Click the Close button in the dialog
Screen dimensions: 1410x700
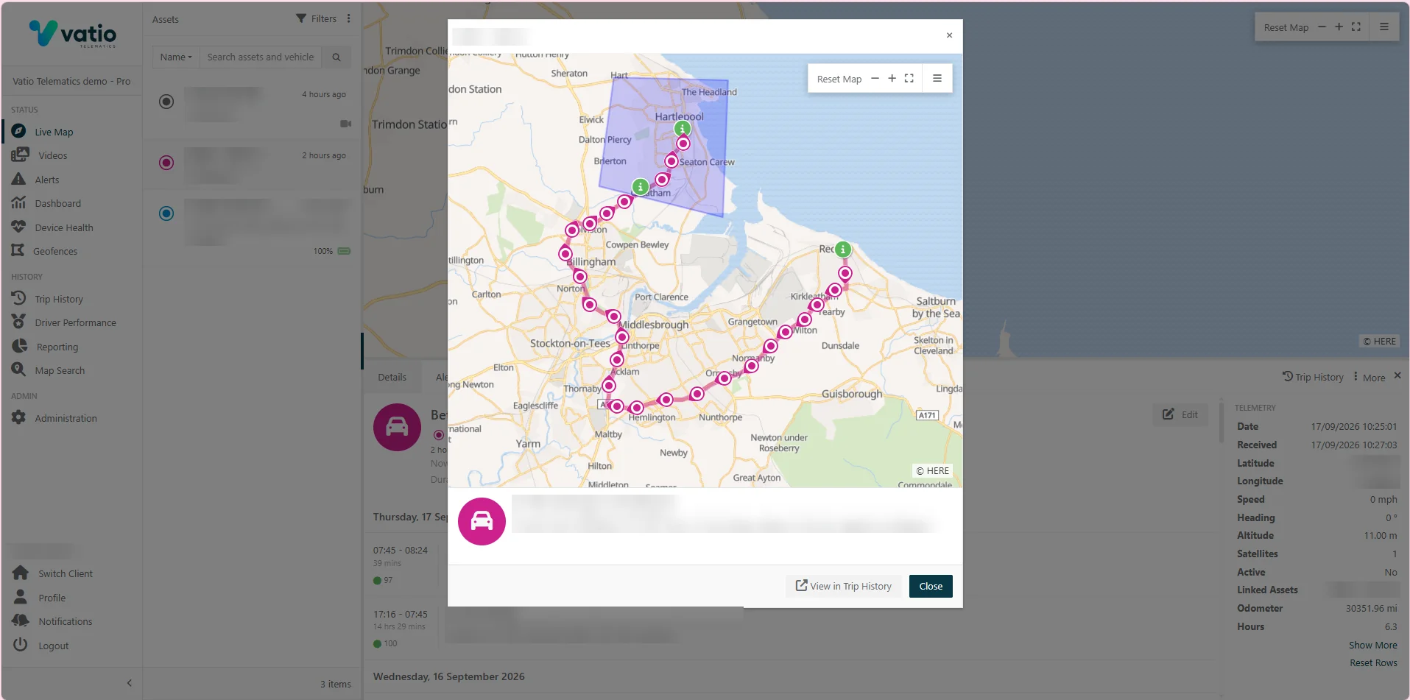(x=931, y=586)
